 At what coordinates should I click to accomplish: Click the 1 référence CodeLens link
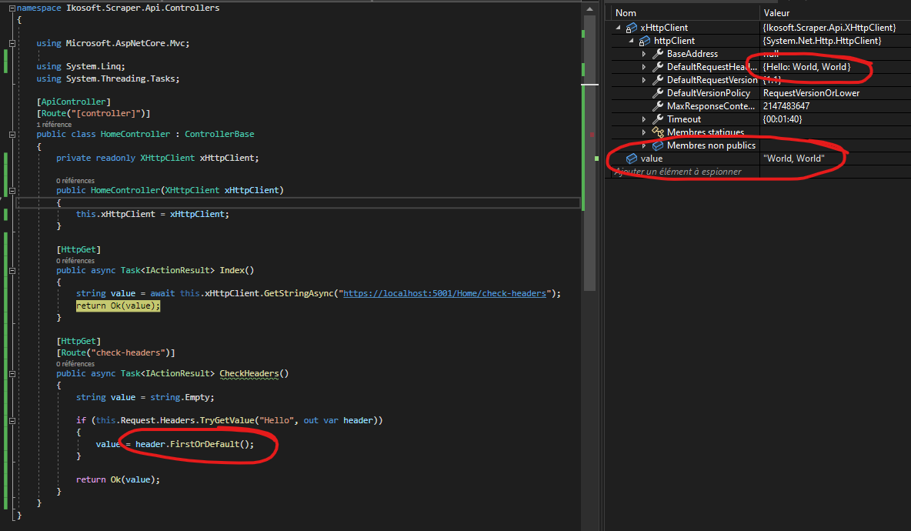tap(54, 125)
